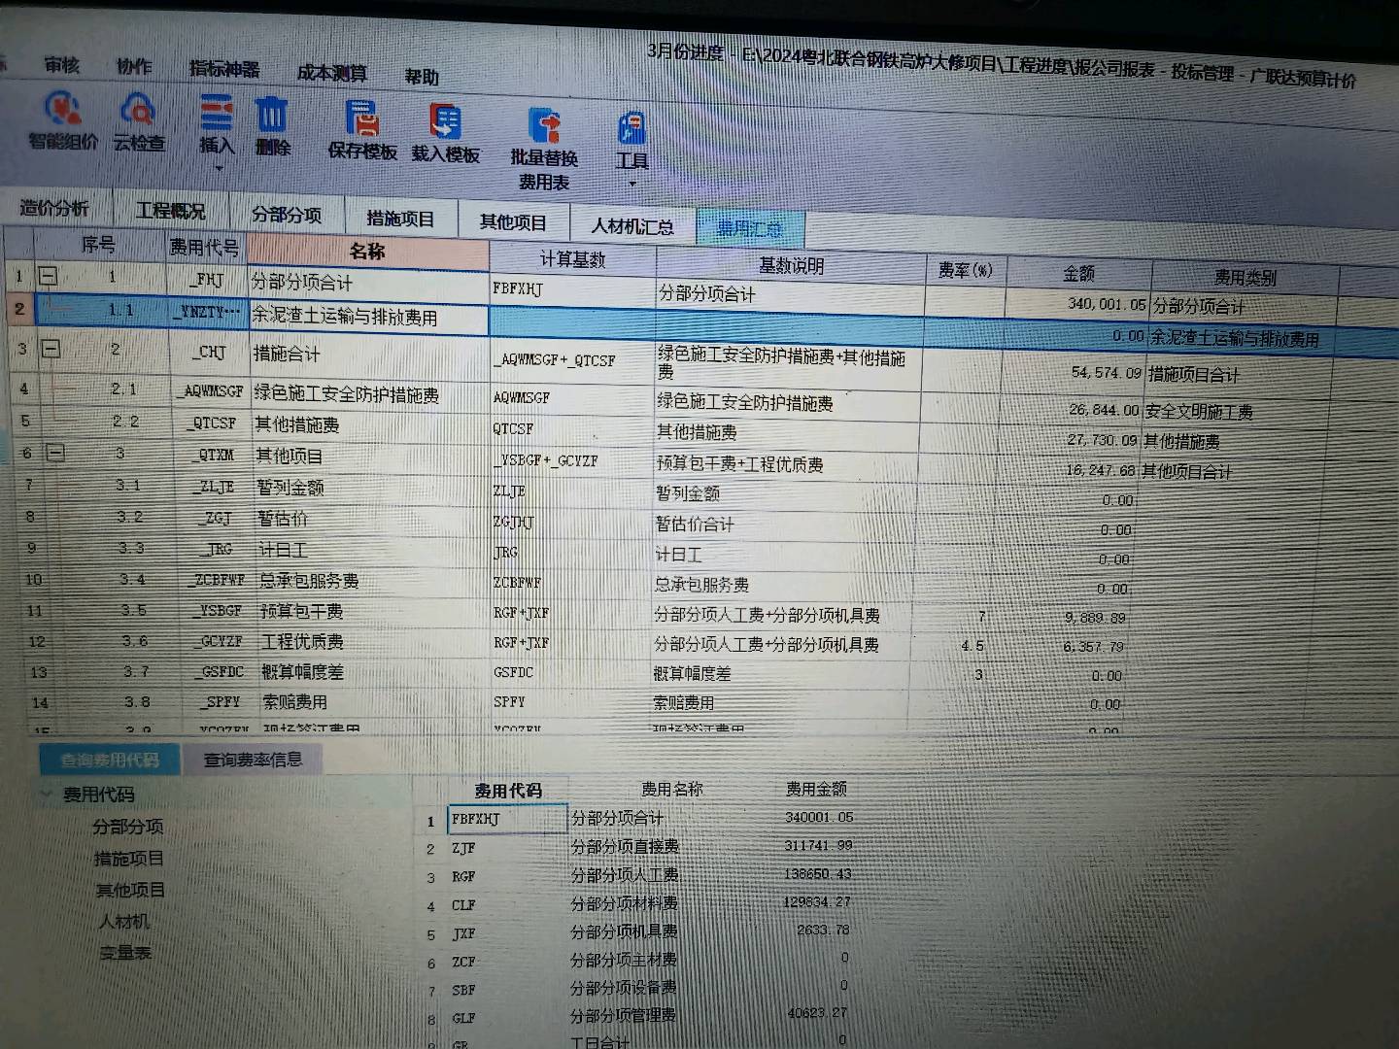Click the 9,889.89 amount cell
1399x1049 pixels.
pyautogui.click(x=1063, y=618)
